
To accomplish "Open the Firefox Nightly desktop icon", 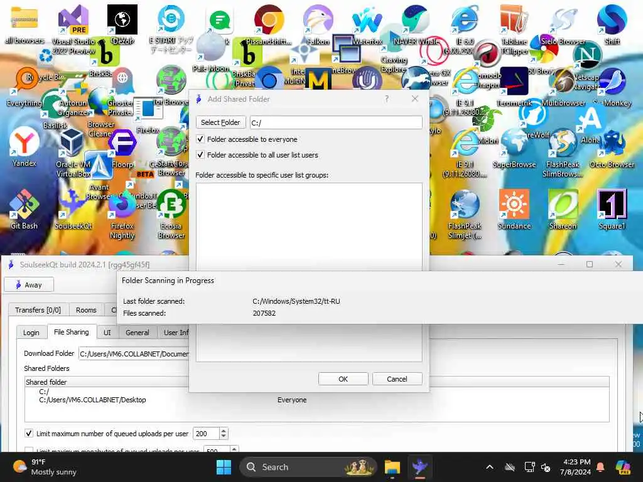I will pyautogui.click(x=122, y=214).
